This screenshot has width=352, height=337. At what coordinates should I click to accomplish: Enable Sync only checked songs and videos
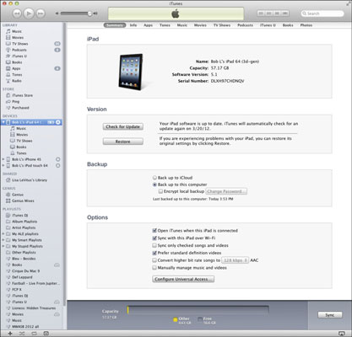154,245
